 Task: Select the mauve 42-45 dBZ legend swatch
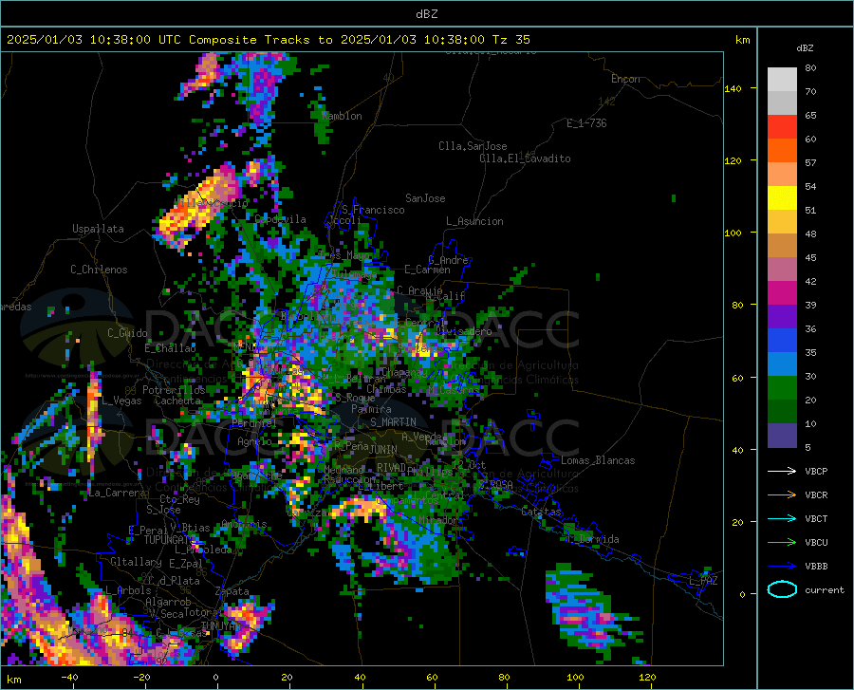click(782, 269)
